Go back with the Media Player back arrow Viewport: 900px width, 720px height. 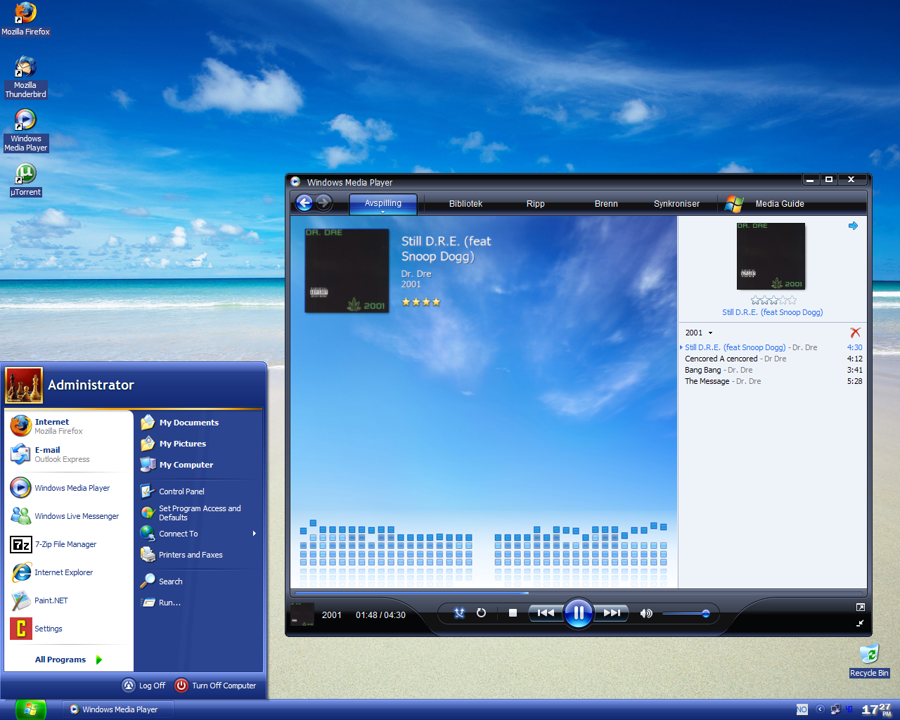pos(304,203)
